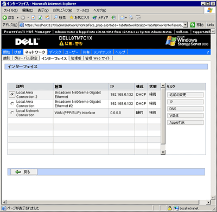Click the 名前の変更 (Rename) task button
The height and width of the screenshot is (212, 217).
(x=185, y=95)
